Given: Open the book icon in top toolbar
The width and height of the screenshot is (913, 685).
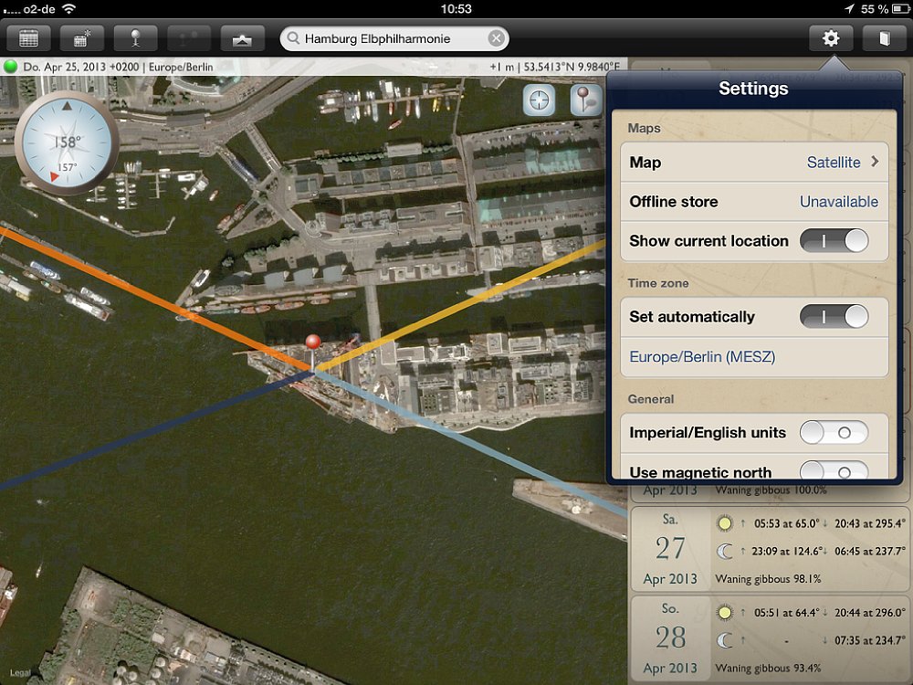Looking at the screenshot, I should point(883,38).
